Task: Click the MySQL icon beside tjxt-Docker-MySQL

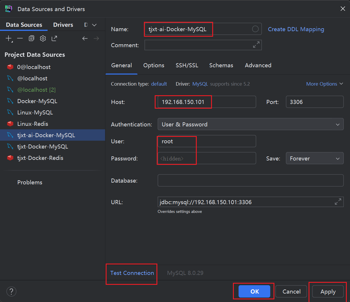Action: 10,146
